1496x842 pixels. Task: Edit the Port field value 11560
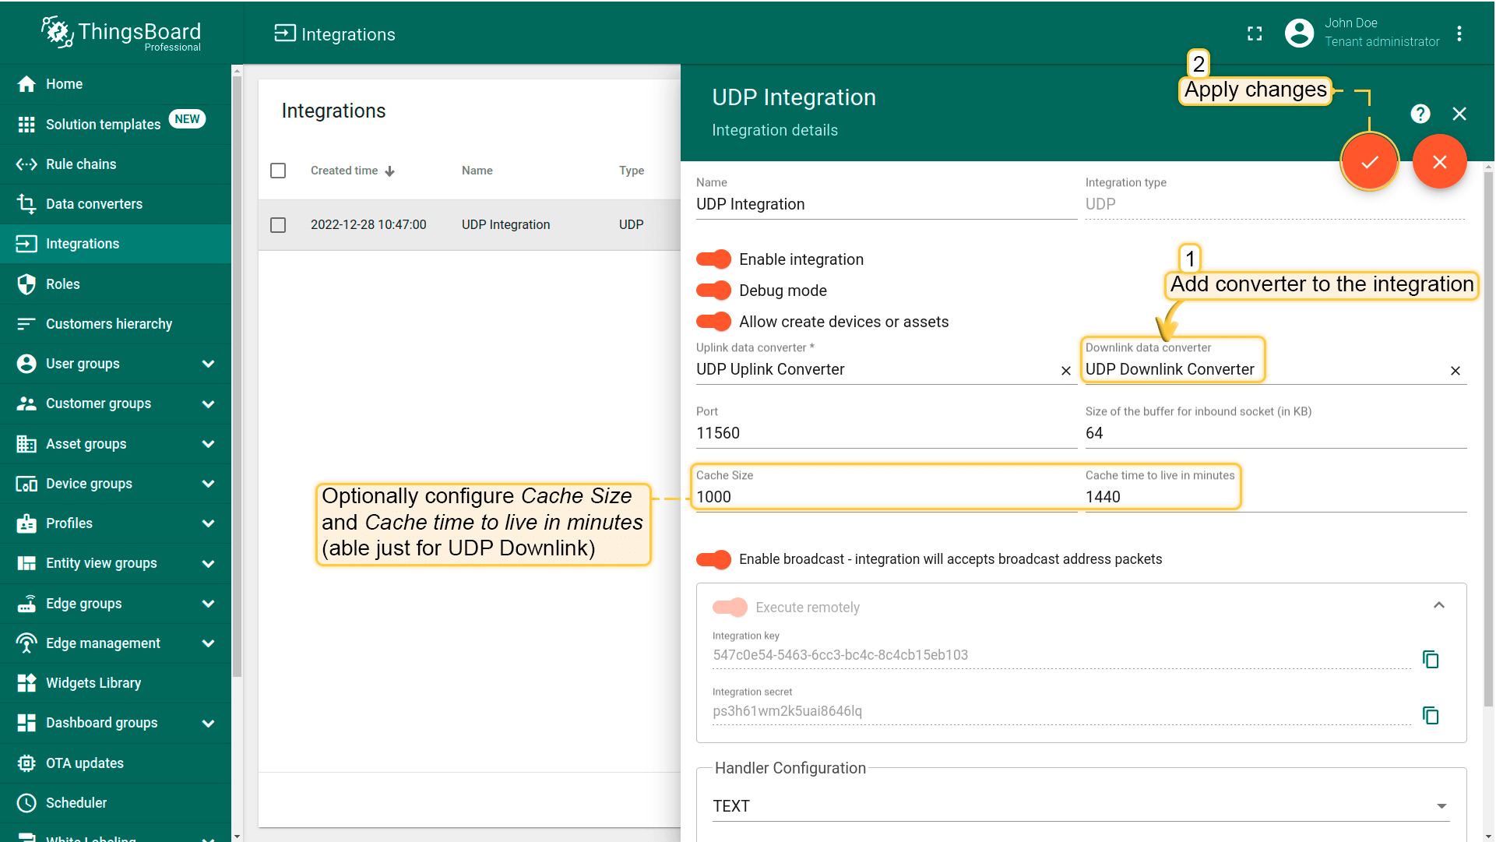tap(886, 433)
